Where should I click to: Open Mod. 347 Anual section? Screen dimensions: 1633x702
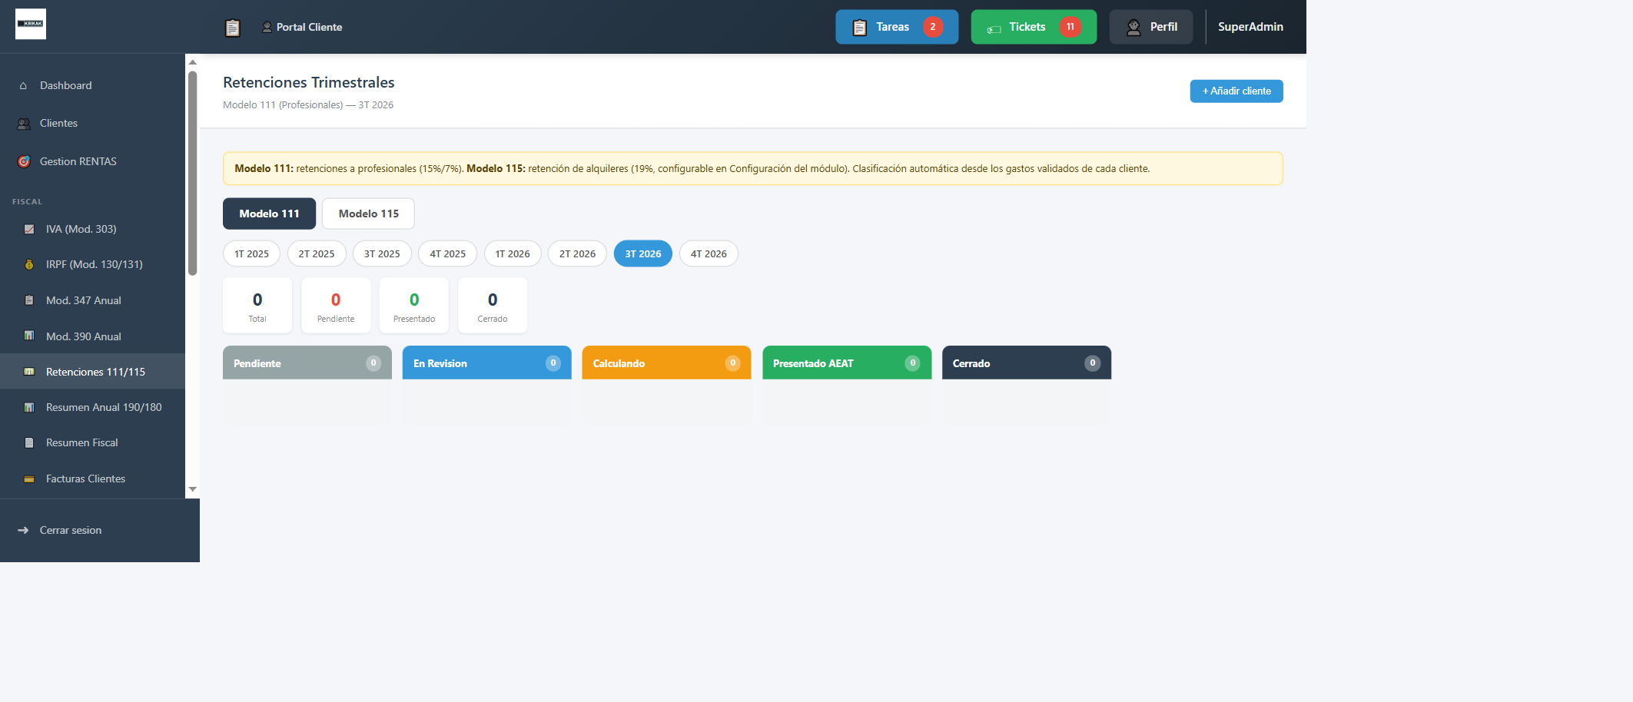coord(92,300)
